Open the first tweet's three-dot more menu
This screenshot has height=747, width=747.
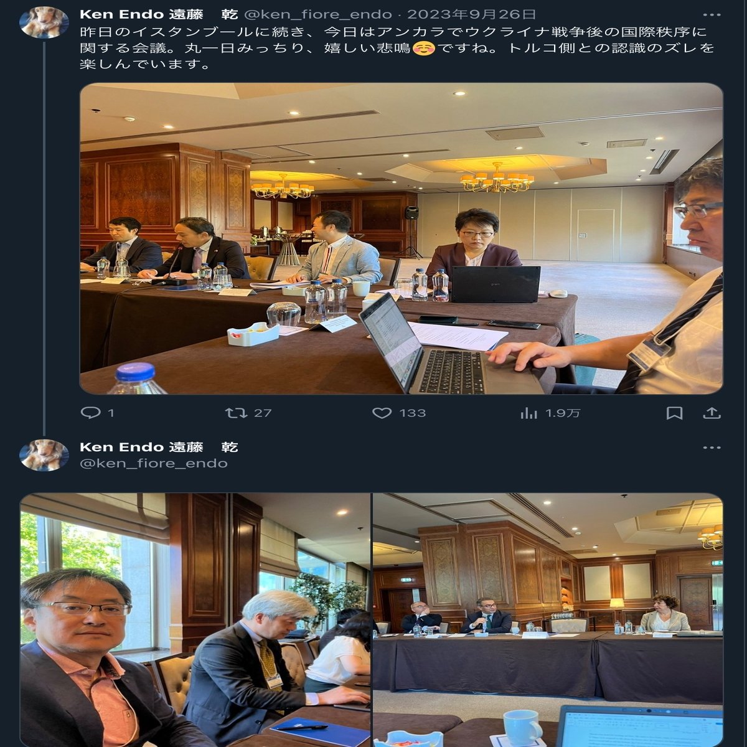point(712,14)
